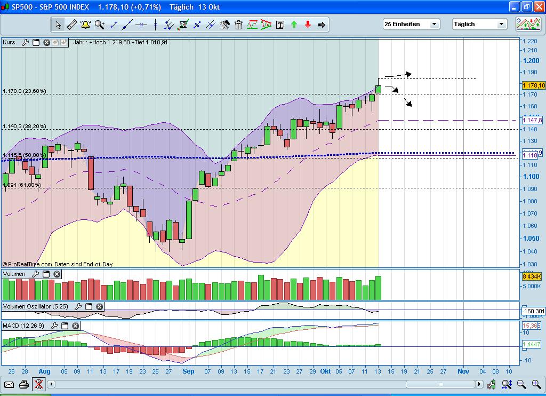
Task: Click the printer icon
Action: (x=23, y=384)
